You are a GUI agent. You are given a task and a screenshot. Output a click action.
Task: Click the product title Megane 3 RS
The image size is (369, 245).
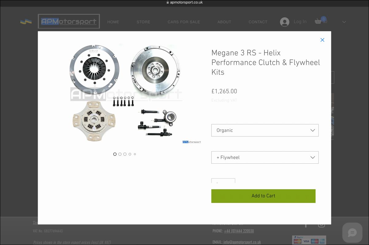pos(266,63)
